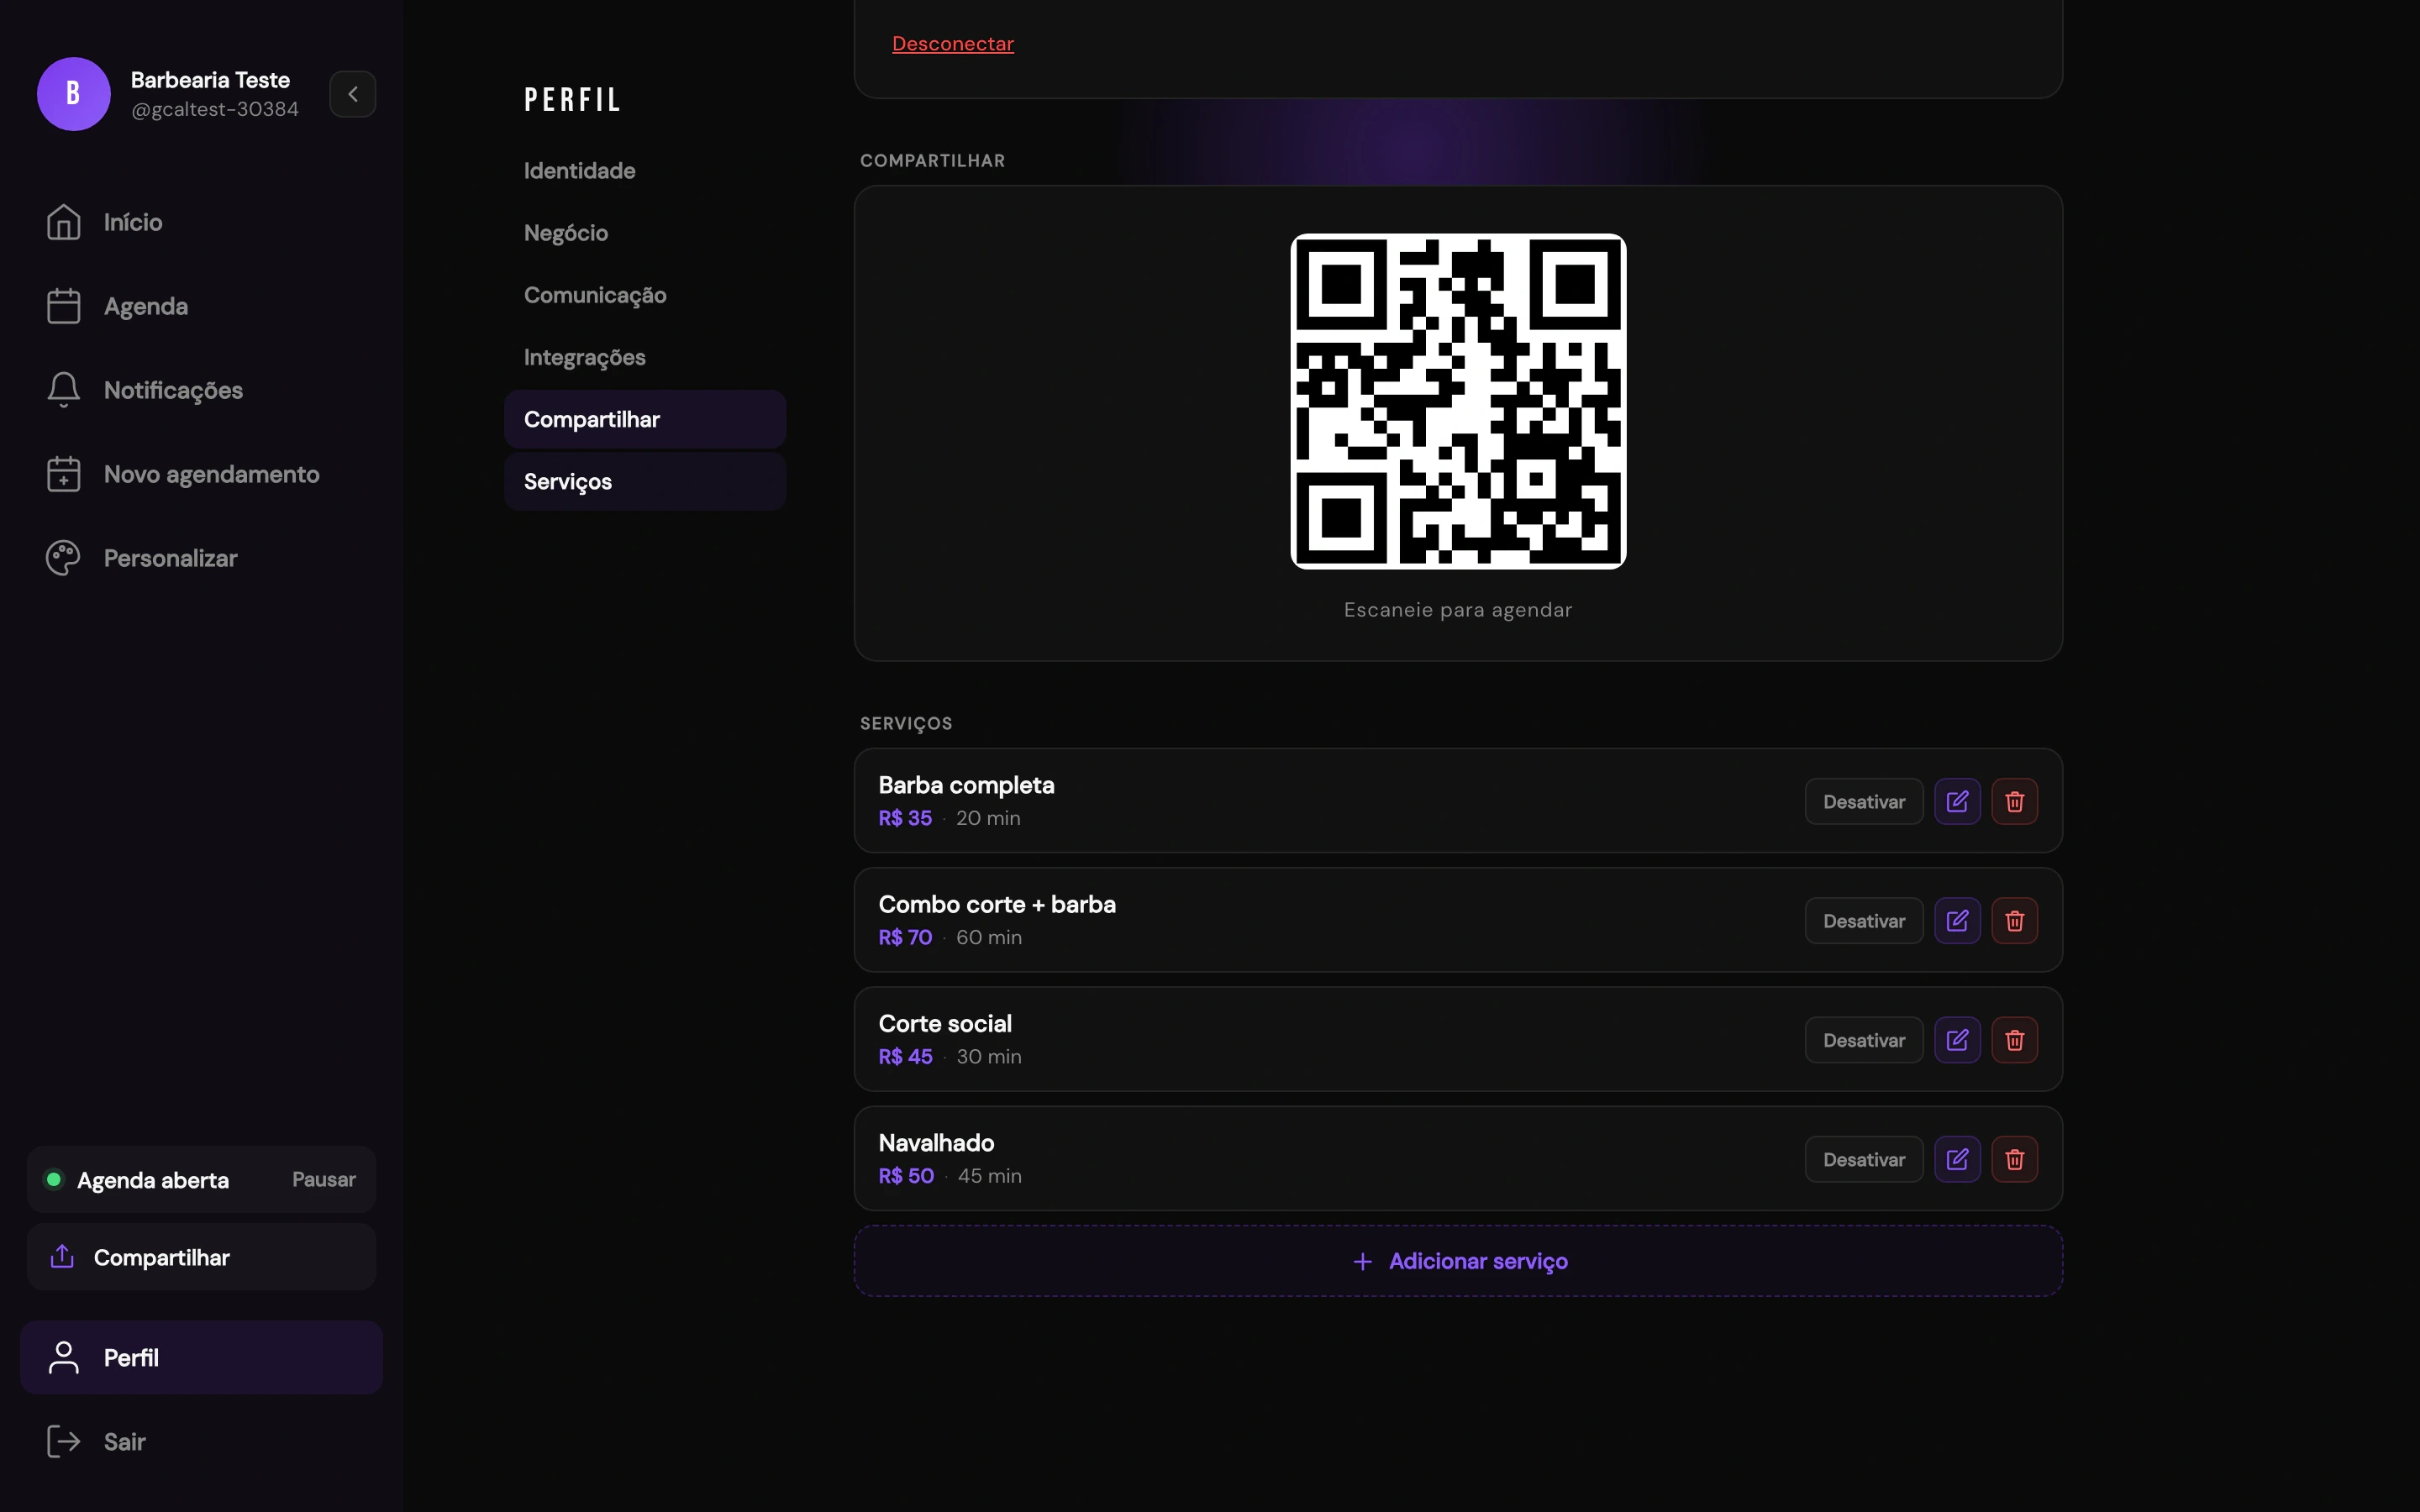Click the Corte social service name

coord(945,1023)
